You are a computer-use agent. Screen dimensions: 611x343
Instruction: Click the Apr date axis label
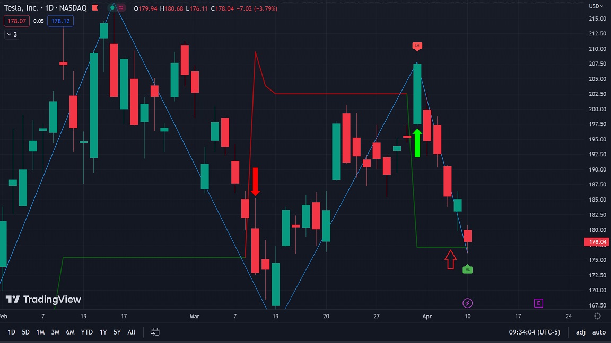click(427, 316)
